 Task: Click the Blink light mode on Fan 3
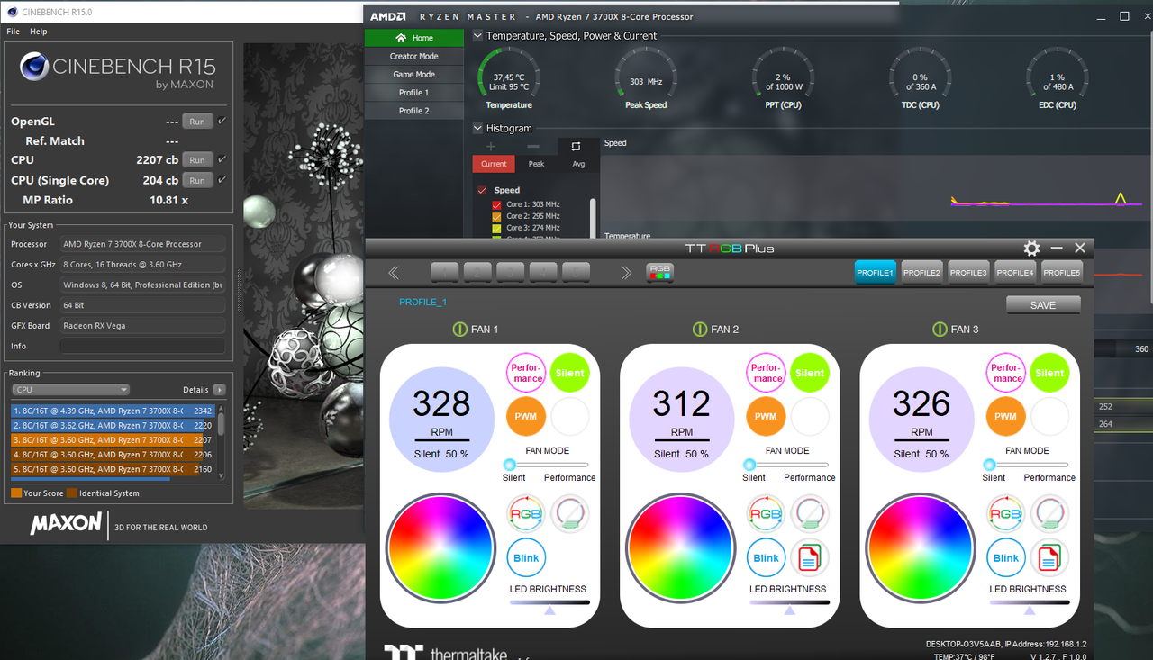click(1006, 557)
